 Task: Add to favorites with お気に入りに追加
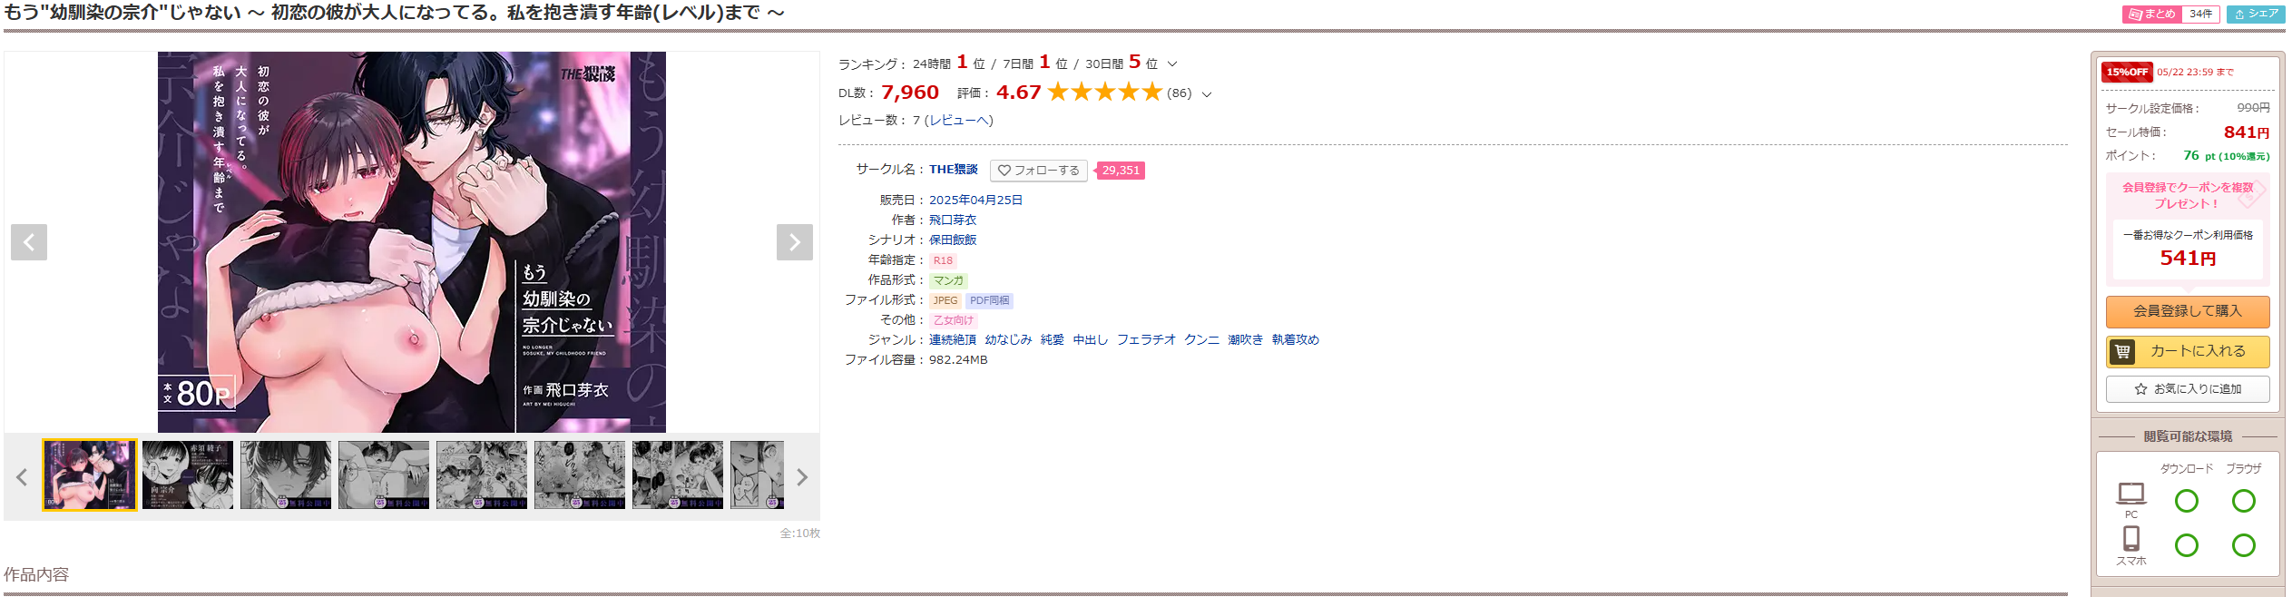click(2188, 389)
